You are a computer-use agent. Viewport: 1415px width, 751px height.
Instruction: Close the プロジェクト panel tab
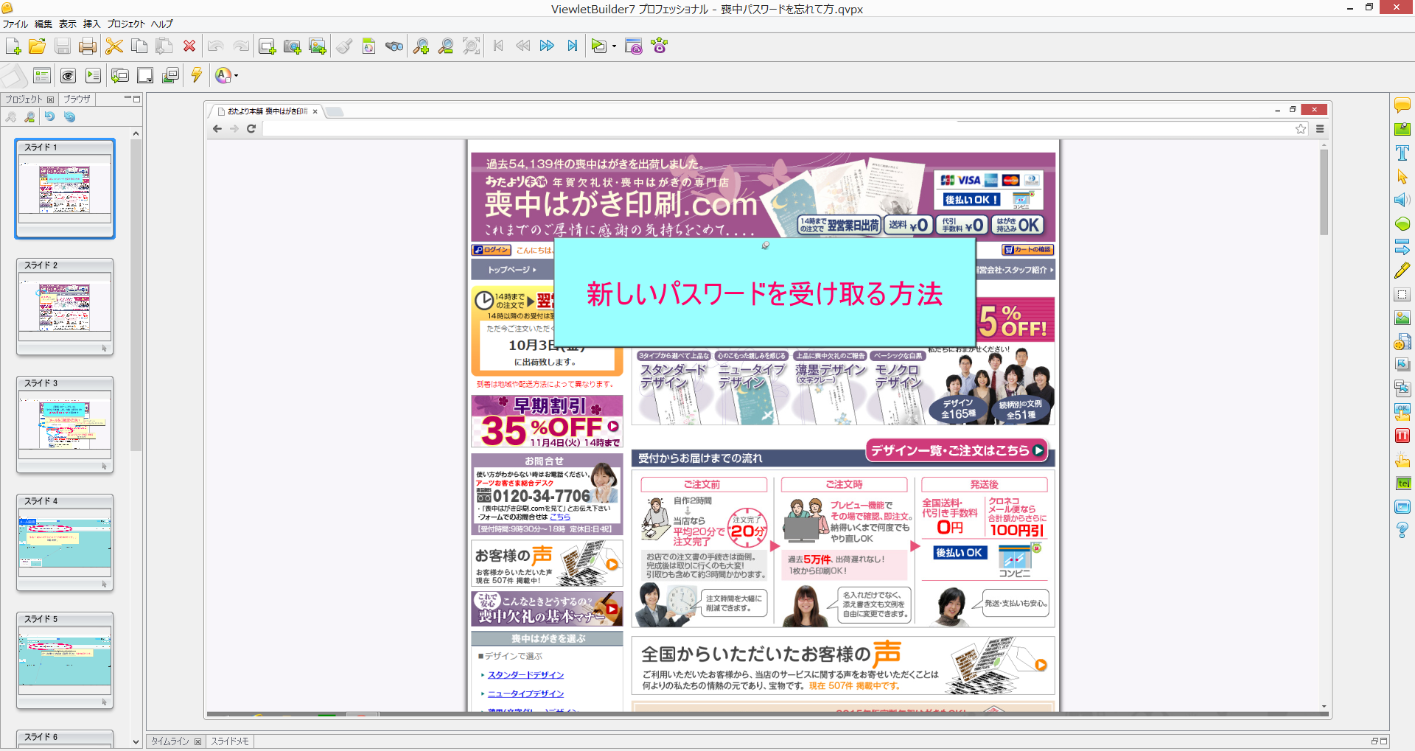(x=50, y=99)
